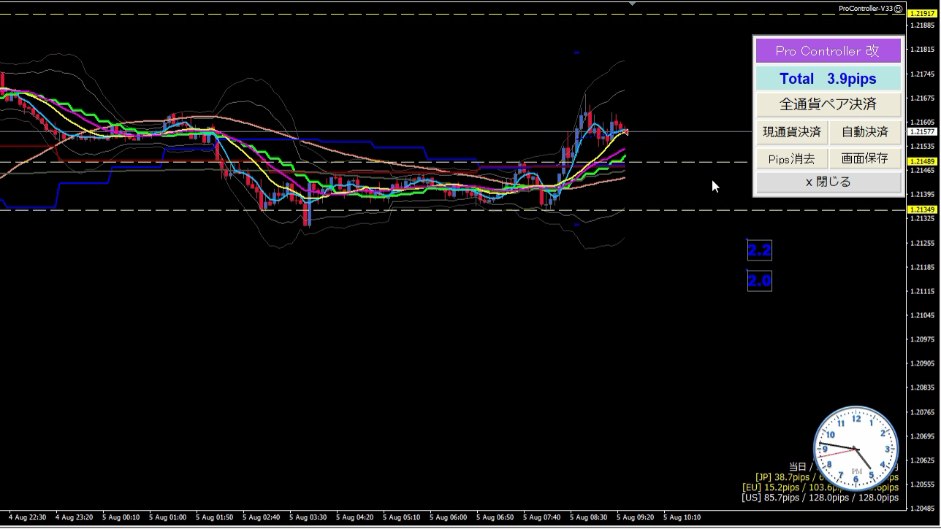Click the 5 Aug 01:50 time label
This screenshot has width=941, height=529.
click(x=214, y=517)
